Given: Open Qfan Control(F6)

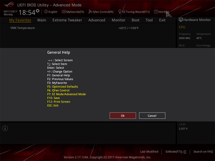Looking at the screenshot, I should click(103, 12).
